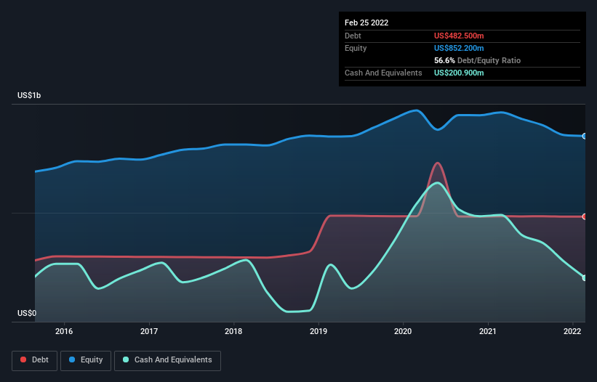The width and height of the screenshot is (597, 382).
Task: Click the Feb 25 2022 tooltip date
Action: (366, 23)
